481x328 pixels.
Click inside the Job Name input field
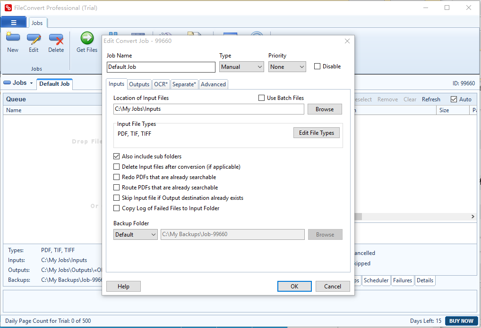pos(161,66)
